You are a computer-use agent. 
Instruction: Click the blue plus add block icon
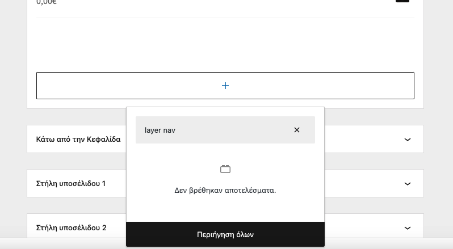pyautogui.click(x=225, y=86)
